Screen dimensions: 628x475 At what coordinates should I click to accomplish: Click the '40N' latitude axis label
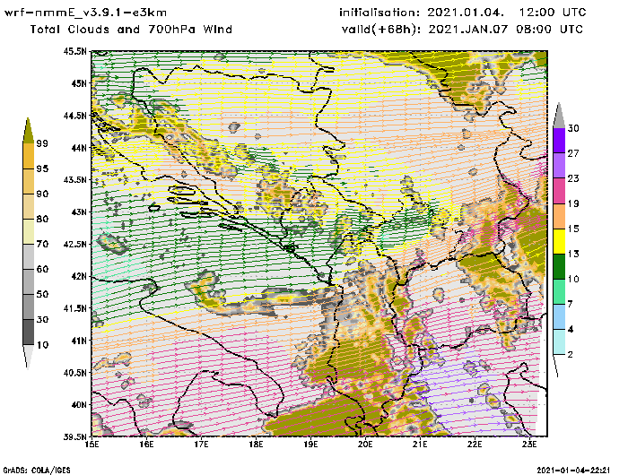click(x=79, y=404)
